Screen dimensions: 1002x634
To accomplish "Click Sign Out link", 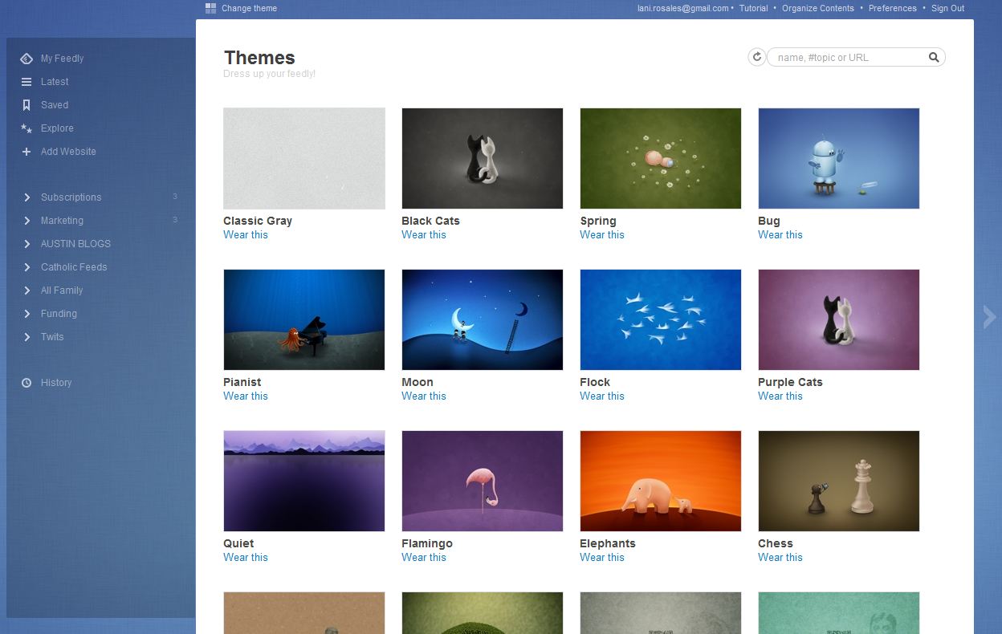I will pos(947,8).
